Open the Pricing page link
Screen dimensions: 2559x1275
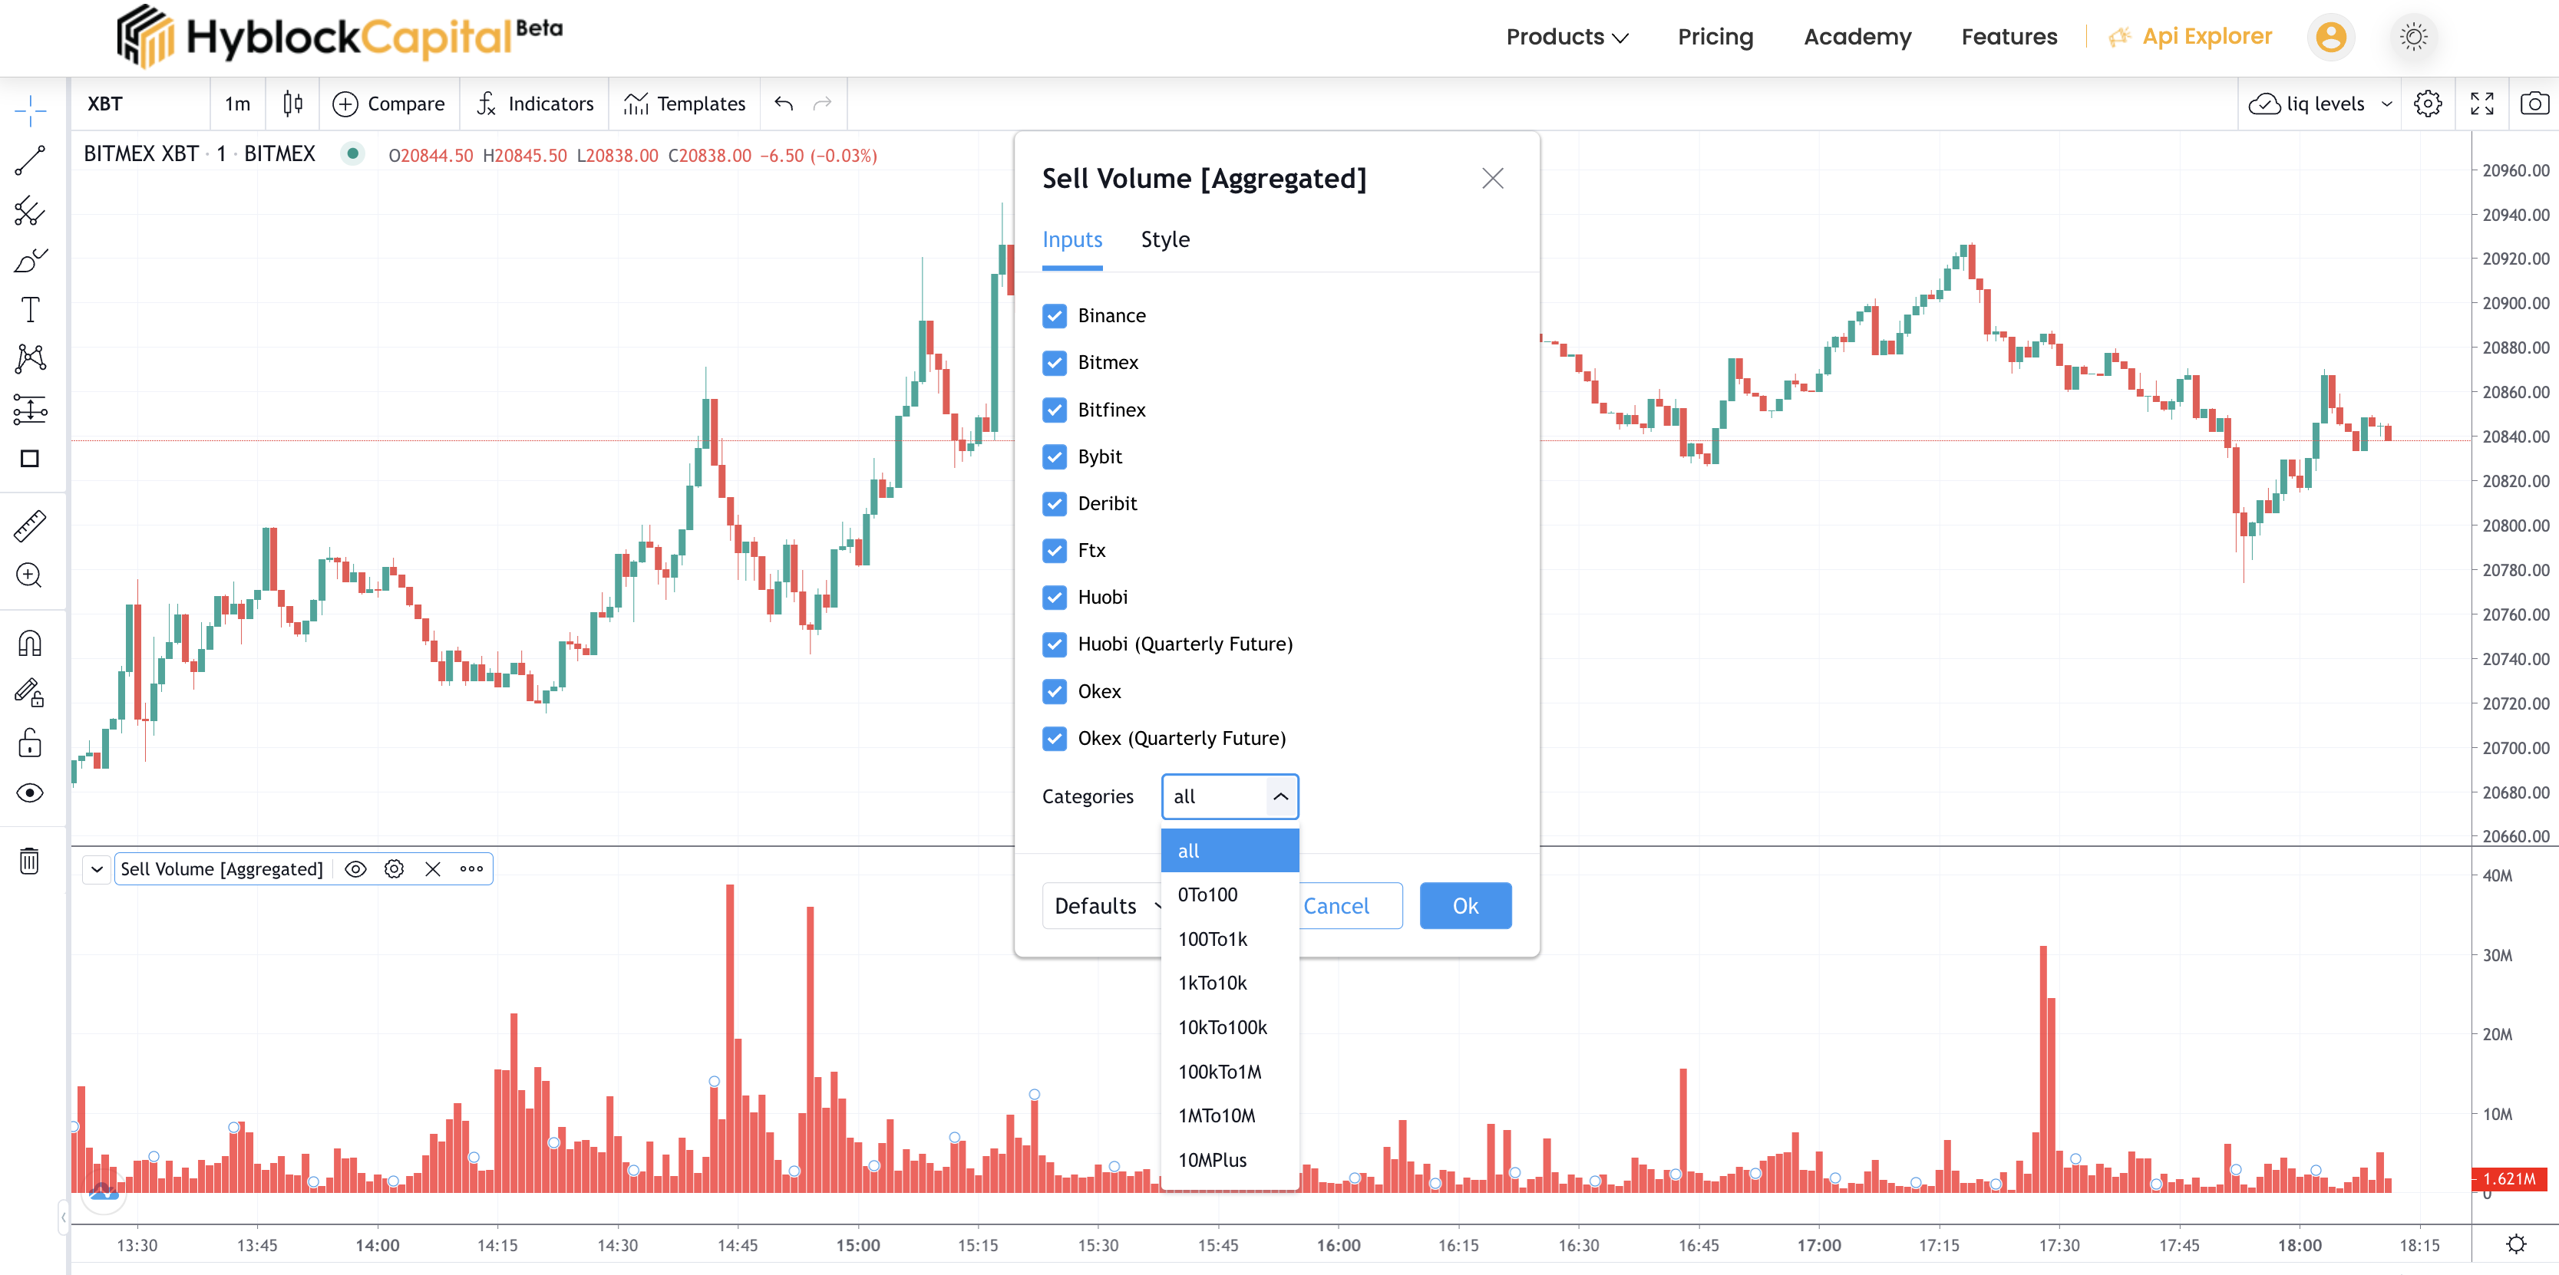pyautogui.click(x=1715, y=37)
